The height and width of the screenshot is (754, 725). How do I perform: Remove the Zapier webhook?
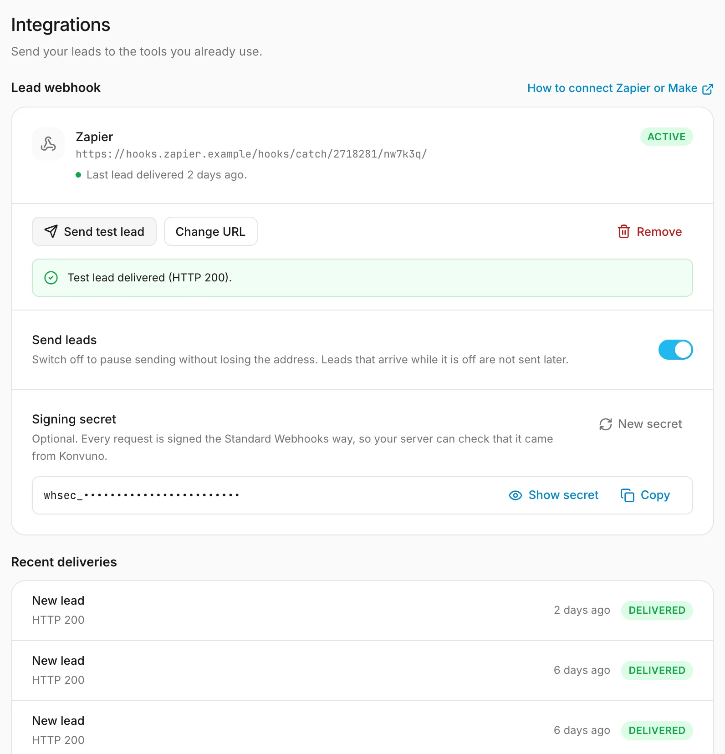click(649, 232)
